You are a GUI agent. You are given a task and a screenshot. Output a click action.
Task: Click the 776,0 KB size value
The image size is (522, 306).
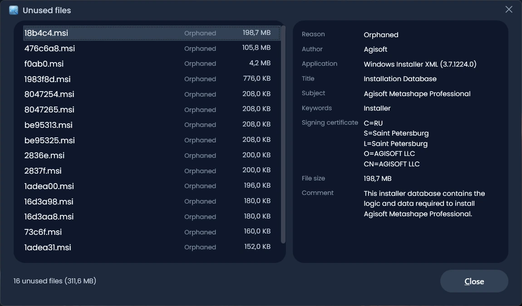point(256,78)
